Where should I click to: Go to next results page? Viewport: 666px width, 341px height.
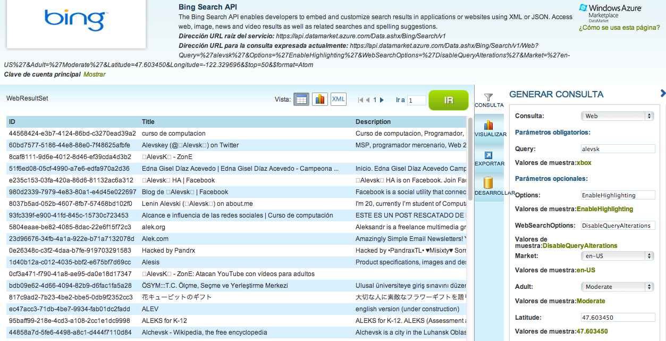click(381, 100)
